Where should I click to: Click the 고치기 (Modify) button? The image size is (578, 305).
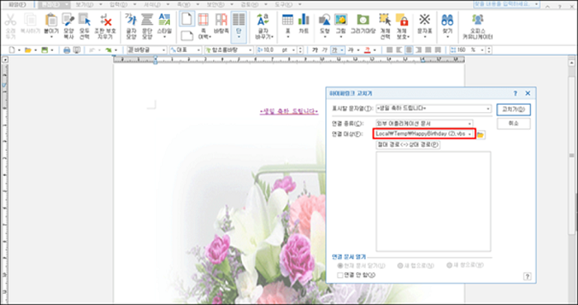click(514, 110)
